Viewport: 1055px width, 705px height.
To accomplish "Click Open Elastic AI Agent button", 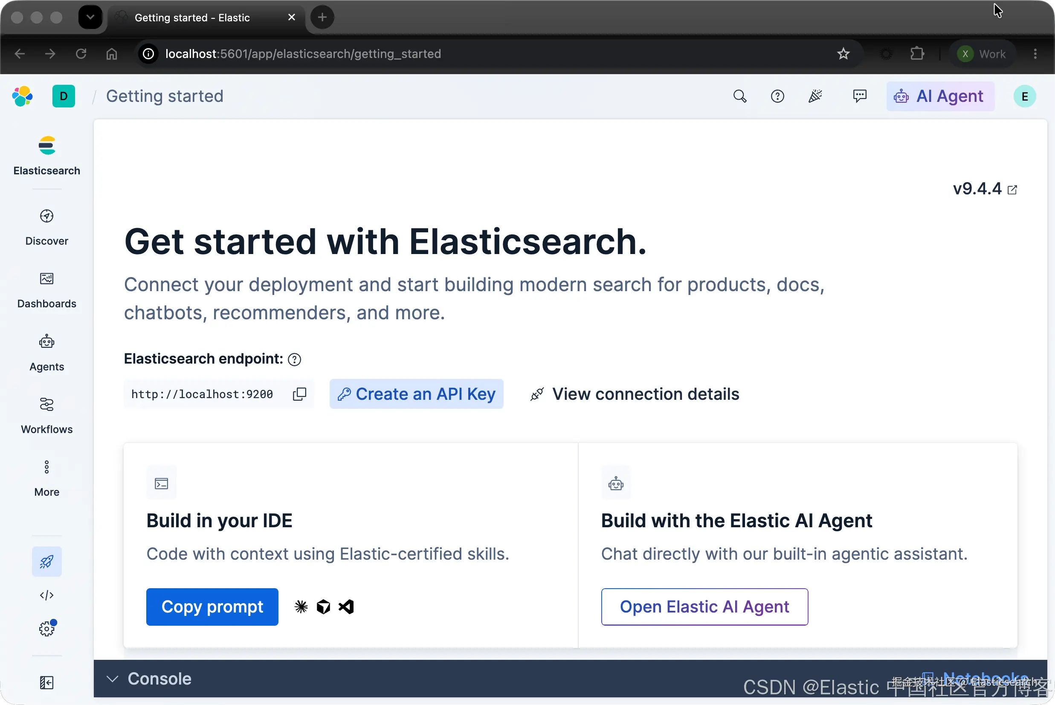I will click(704, 607).
